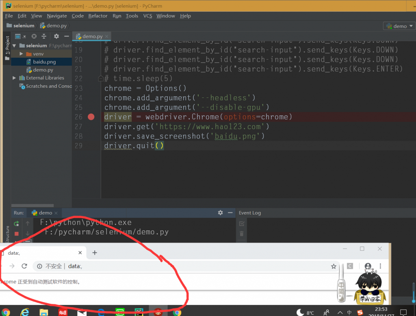Hide the Project panel with minus icon
The width and height of the screenshot is (416, 316).
[x=66, y=36]
